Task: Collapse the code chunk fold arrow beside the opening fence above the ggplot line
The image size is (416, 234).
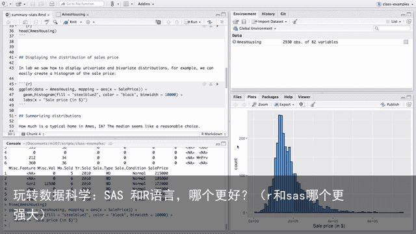Action: (x=16, y=84)
